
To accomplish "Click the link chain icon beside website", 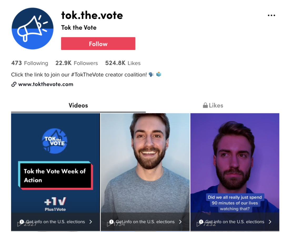I will [x=14, y=84].
